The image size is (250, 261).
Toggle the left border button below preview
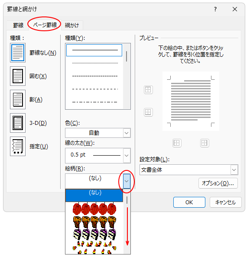[x=177, y=143]
